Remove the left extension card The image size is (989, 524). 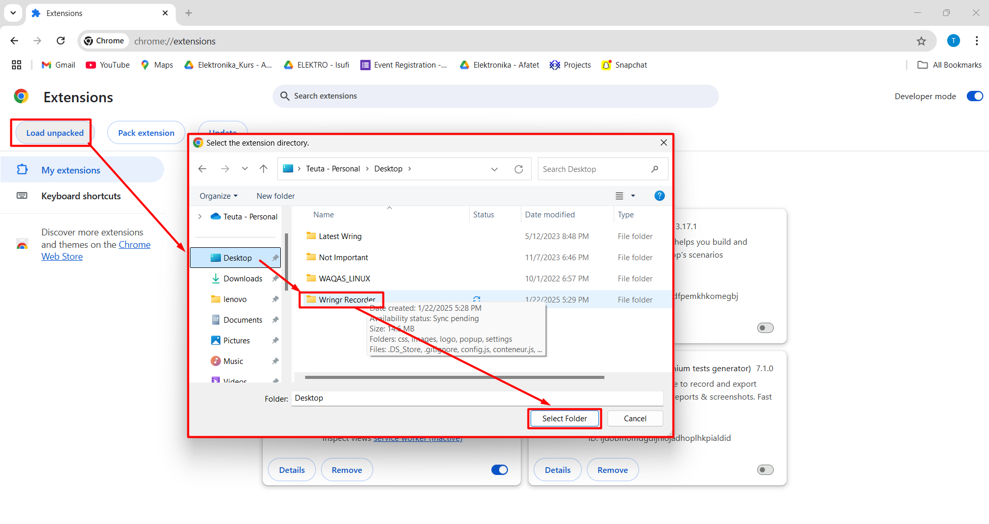pyautogui.click(x=347, y=470)
